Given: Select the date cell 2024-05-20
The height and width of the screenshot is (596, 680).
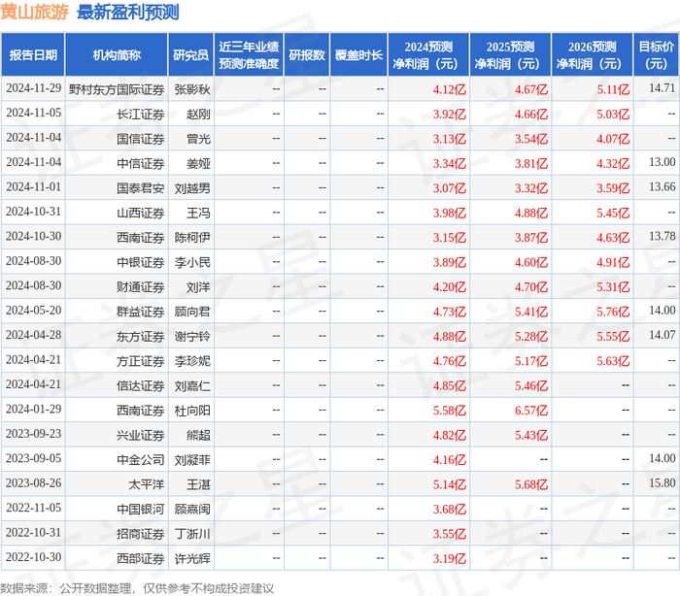Looking at the screenshot, I should coord(33,311).
